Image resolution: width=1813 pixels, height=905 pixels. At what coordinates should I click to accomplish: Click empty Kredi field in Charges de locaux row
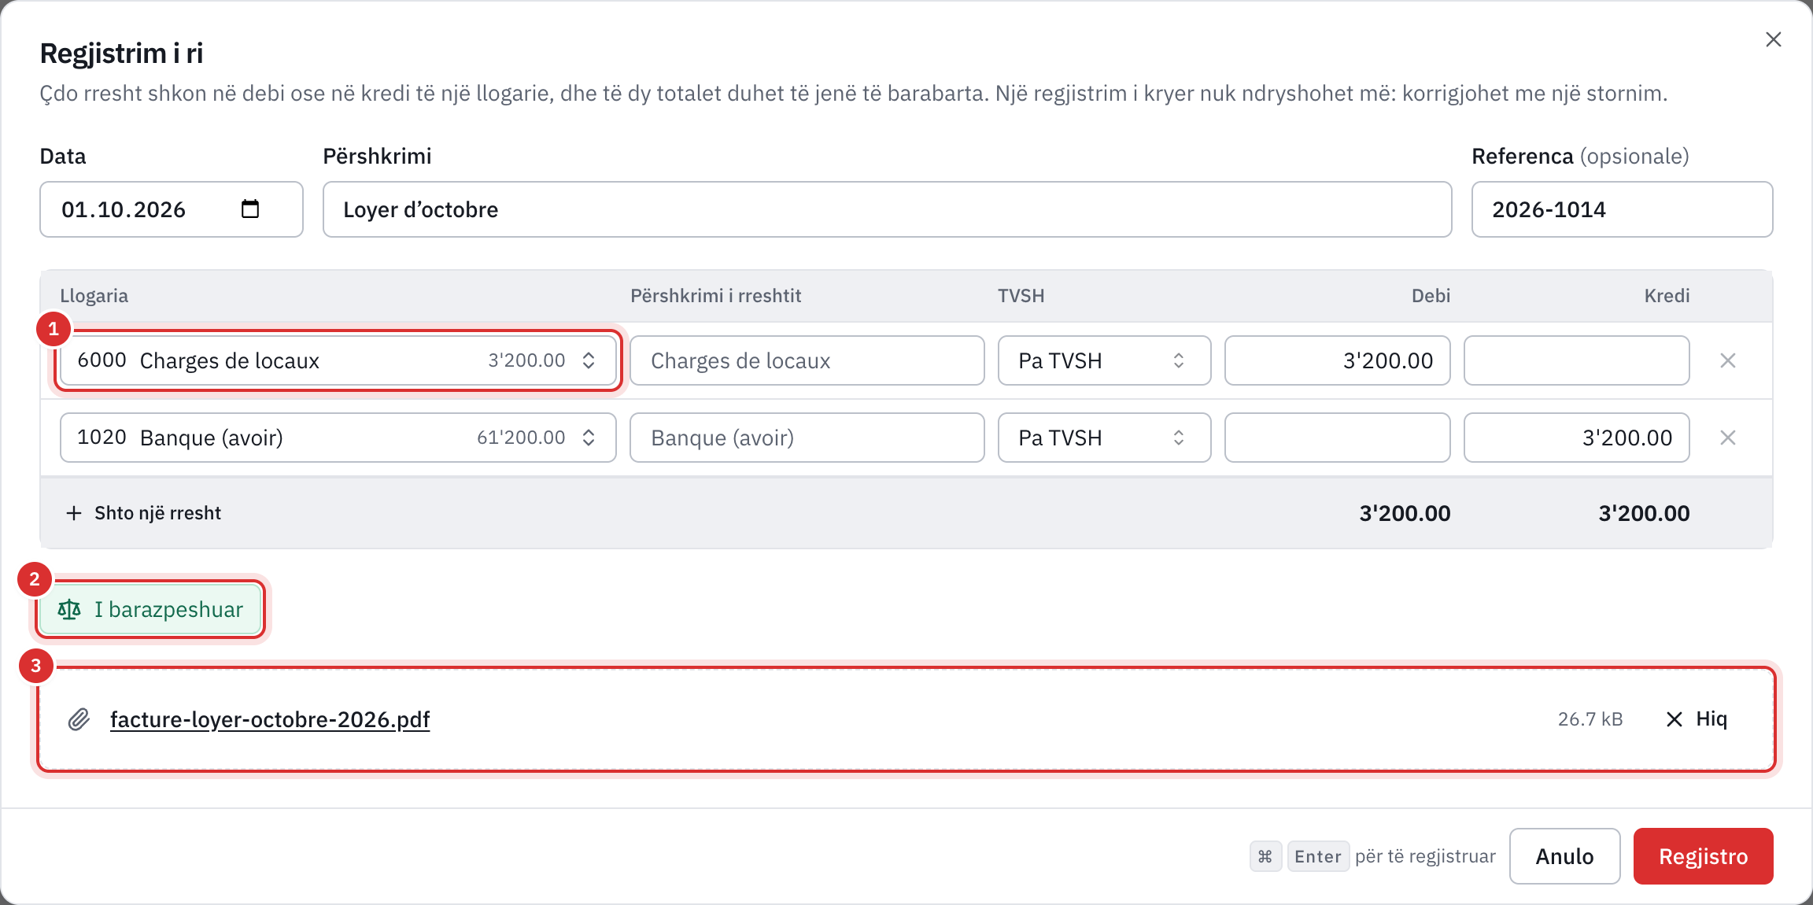[1576, 360]
